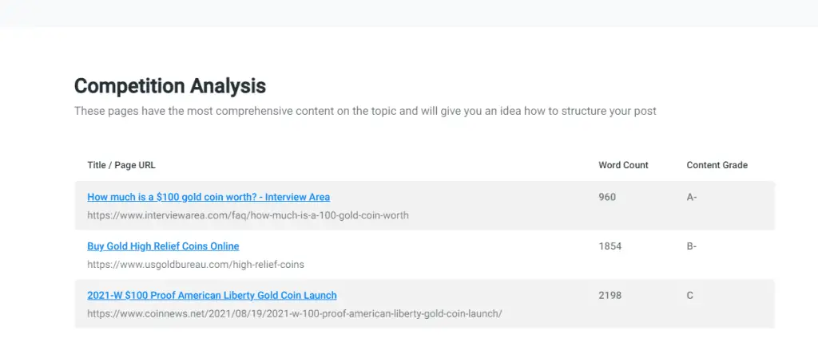Open the "Buy Gold High Relief Coins Online" link
818x346 pixels.
[x=163, y=246]
